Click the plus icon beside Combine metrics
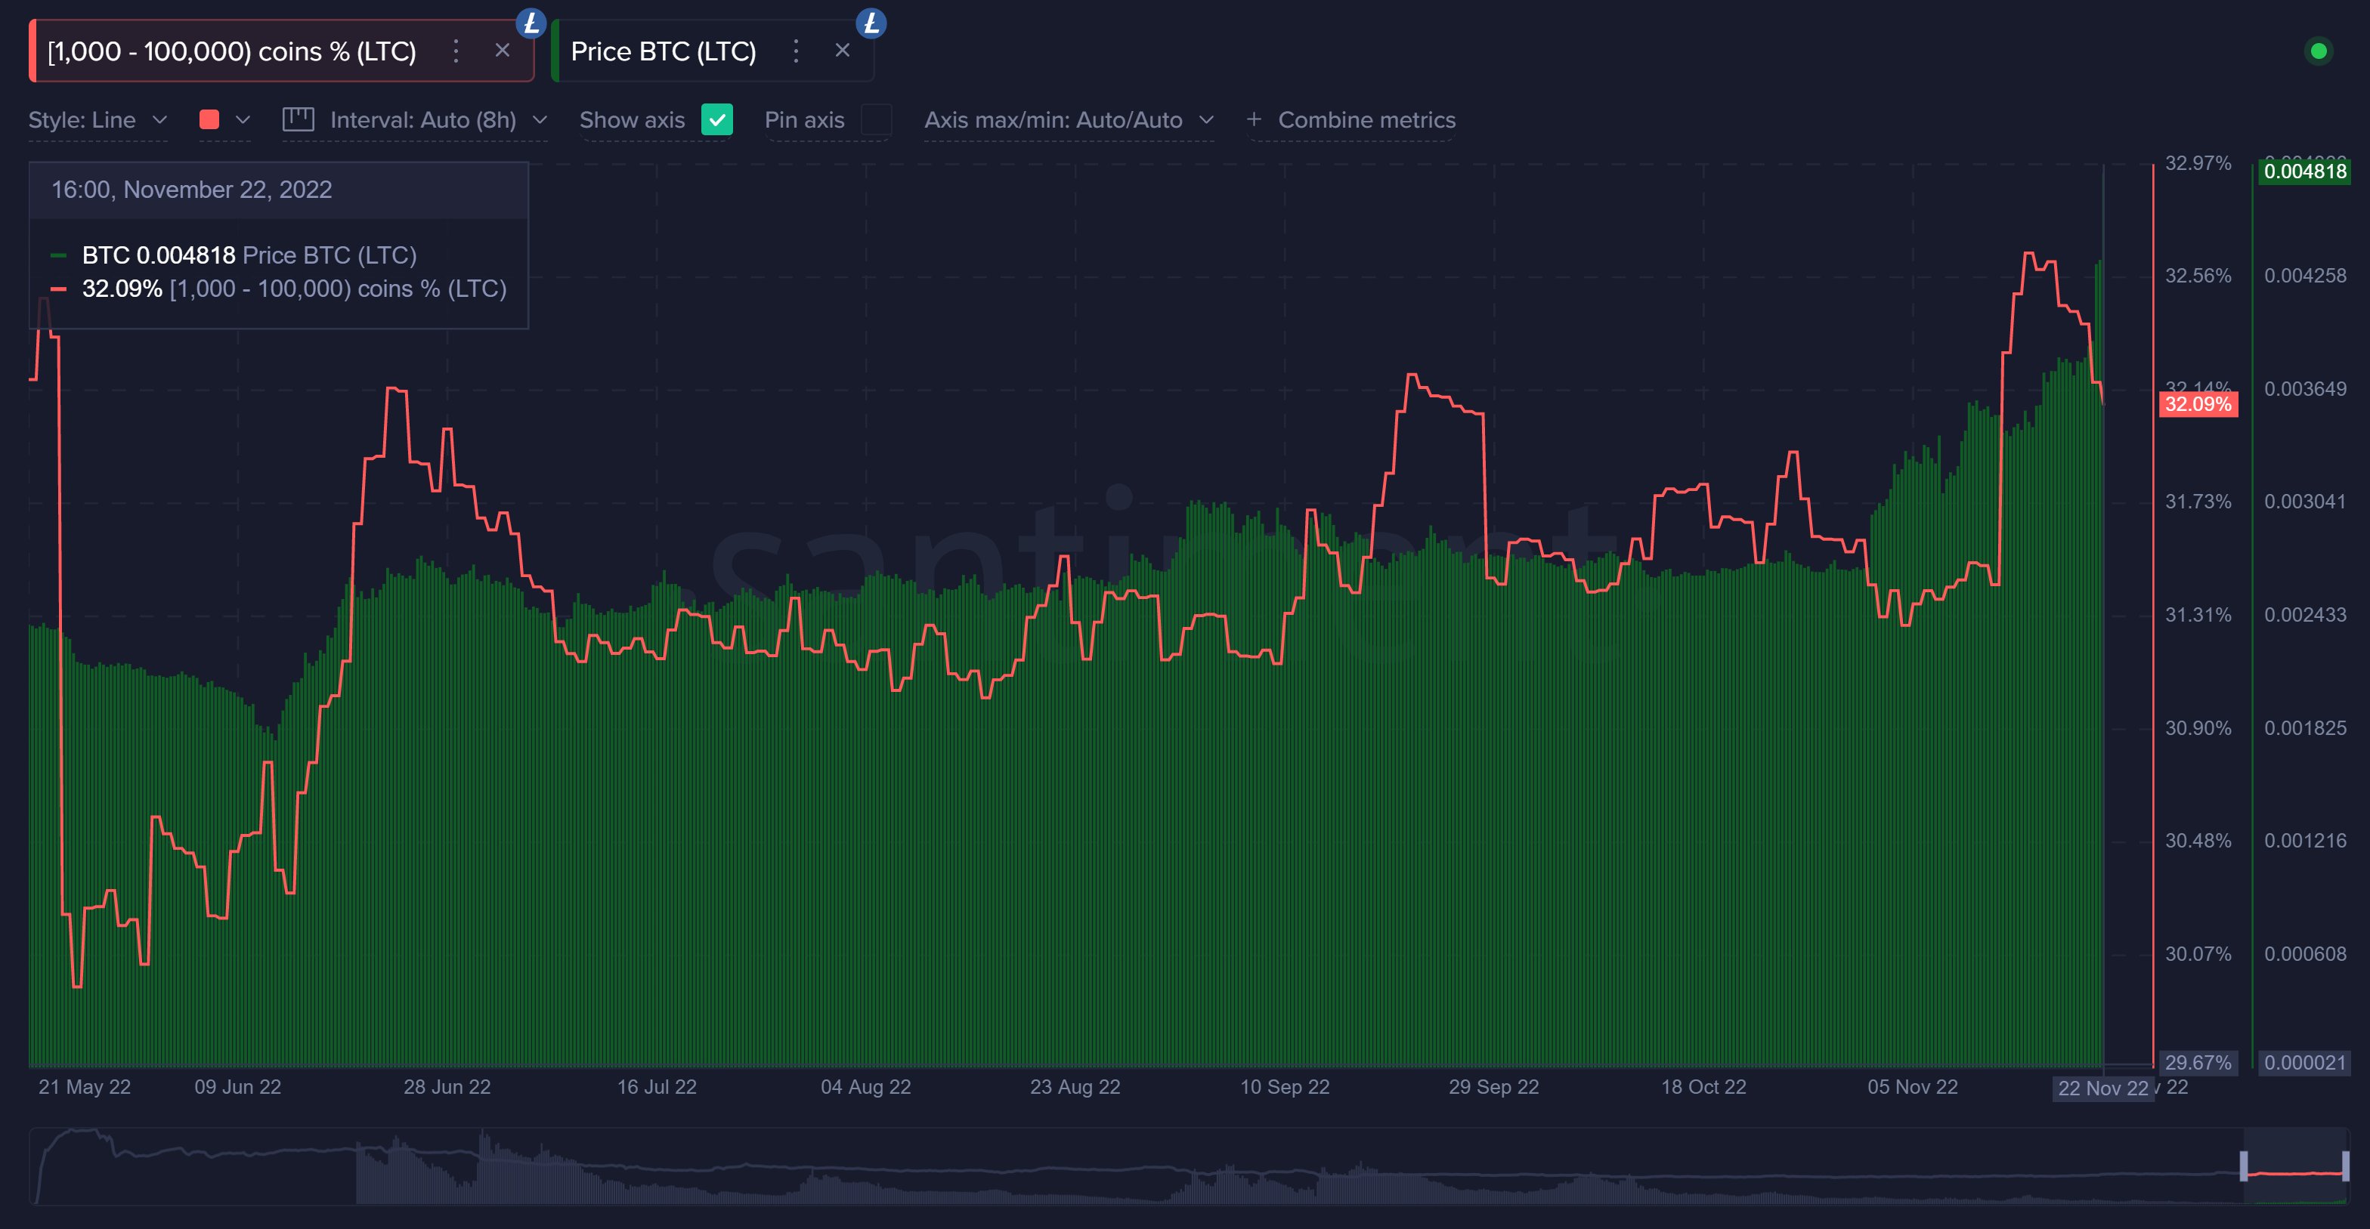Screen dimensions: 2370x1229 coord(1253,119)
